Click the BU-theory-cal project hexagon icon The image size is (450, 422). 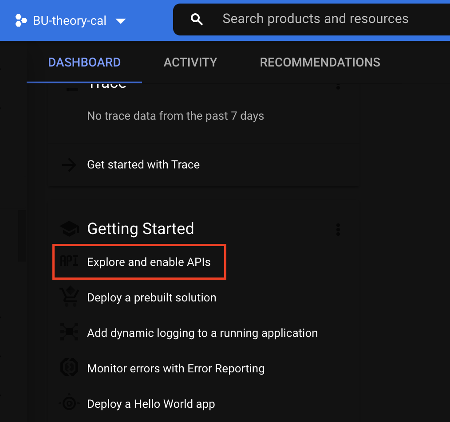pyautogui.click(x=21, y=21)
